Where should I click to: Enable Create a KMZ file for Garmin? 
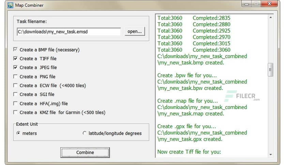tap(15, 112)
